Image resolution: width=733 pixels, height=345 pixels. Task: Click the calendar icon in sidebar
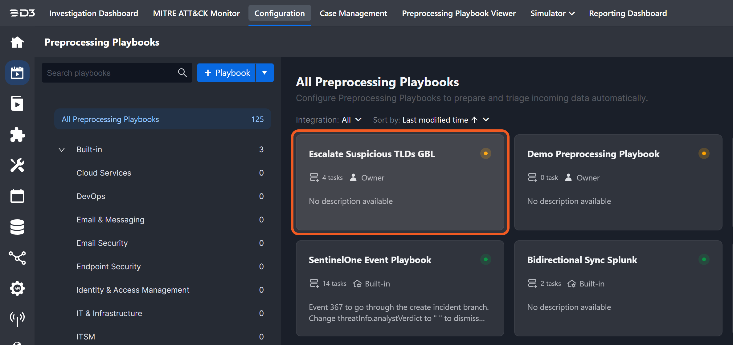pyautogui.click(x=17, y=196)
